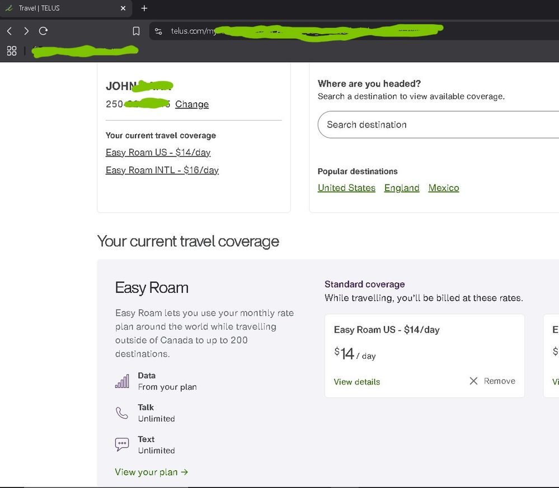Open Easy Roam INTL - $16/day link
Image resolution: width=559 pixels, height=488 pixels.
162,170
